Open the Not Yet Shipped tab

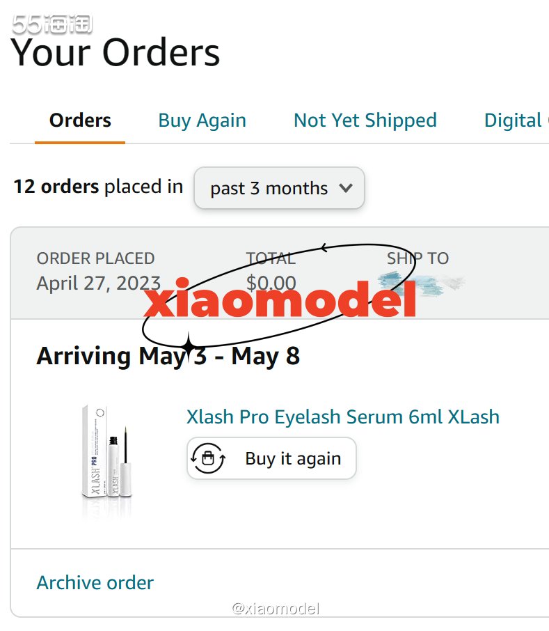(x=365, y=120)
